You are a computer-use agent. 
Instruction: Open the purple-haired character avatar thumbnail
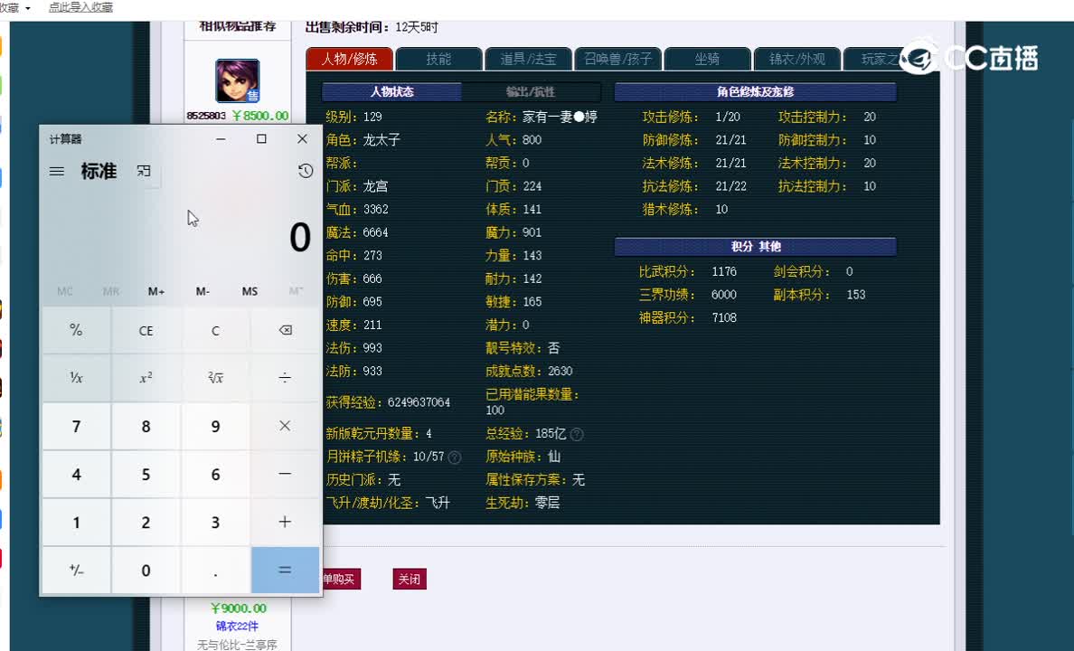(x=237, y=80)
